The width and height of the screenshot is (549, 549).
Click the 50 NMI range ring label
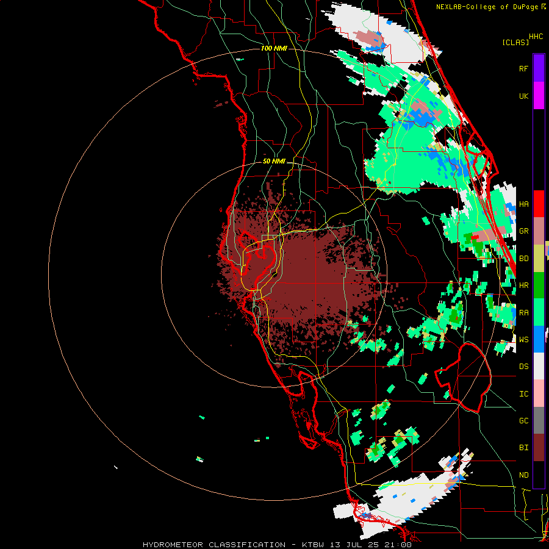pyautogui.click(x=274, y=162)
